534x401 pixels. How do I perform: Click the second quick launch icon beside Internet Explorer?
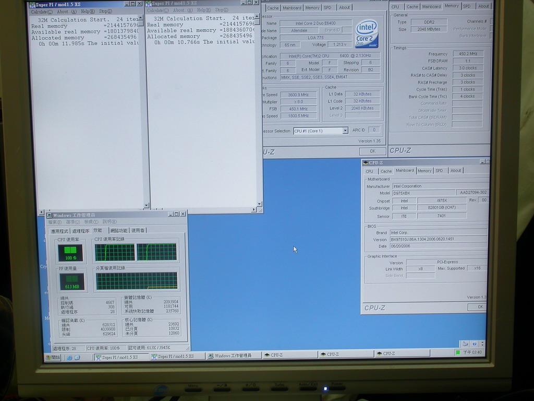click(x=77, y=357)
